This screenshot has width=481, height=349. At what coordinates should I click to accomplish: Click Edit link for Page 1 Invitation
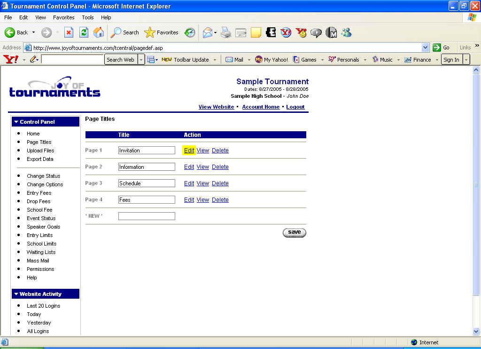[189, 151]
